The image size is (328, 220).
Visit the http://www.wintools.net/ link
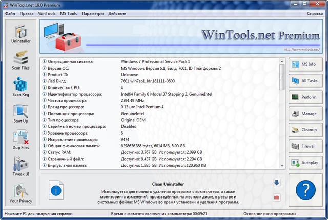[302, 50]
